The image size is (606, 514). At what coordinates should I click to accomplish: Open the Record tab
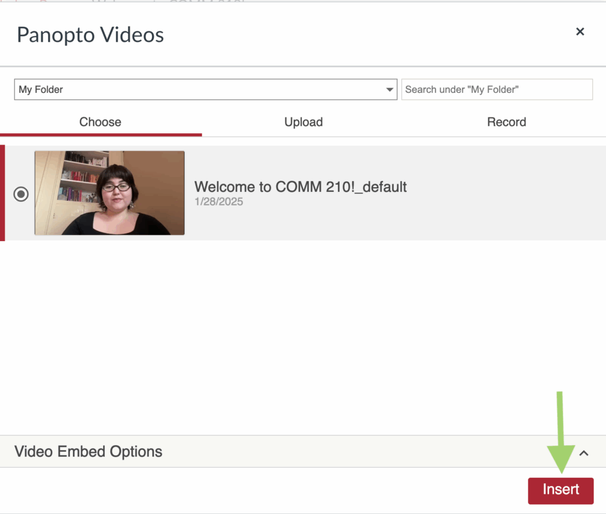(x=507, y=122)
